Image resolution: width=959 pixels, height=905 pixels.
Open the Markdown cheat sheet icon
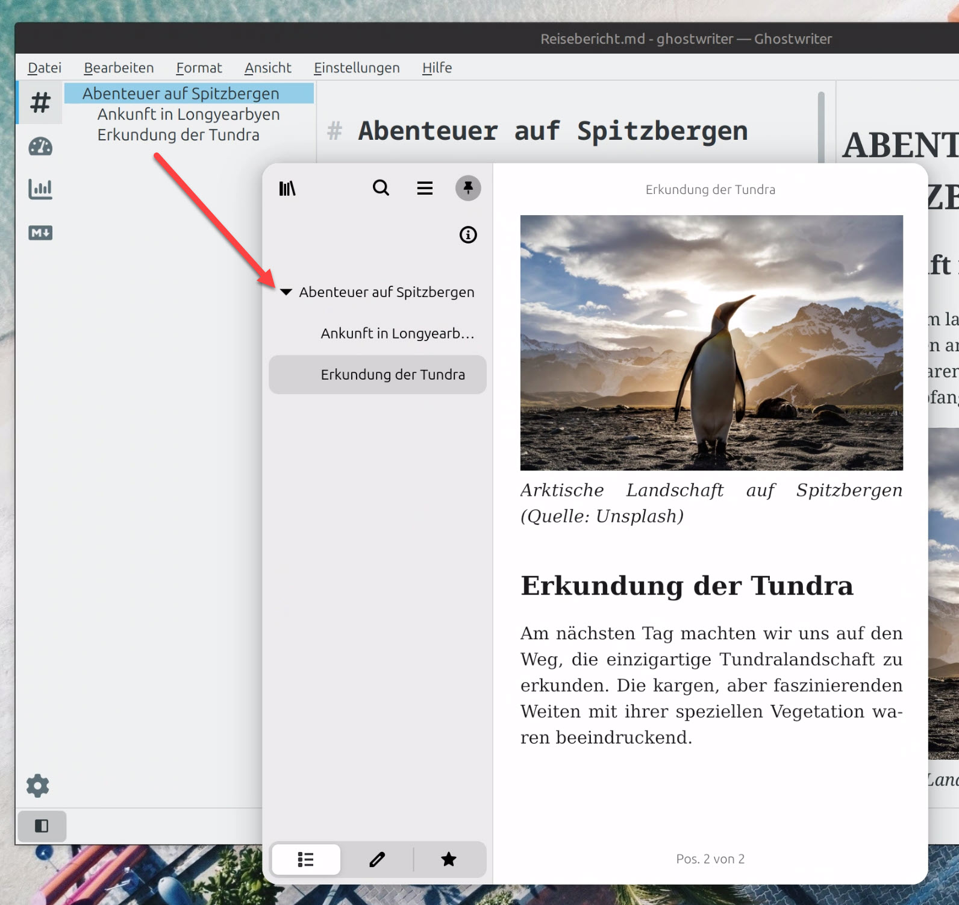[x=40, y=233]
